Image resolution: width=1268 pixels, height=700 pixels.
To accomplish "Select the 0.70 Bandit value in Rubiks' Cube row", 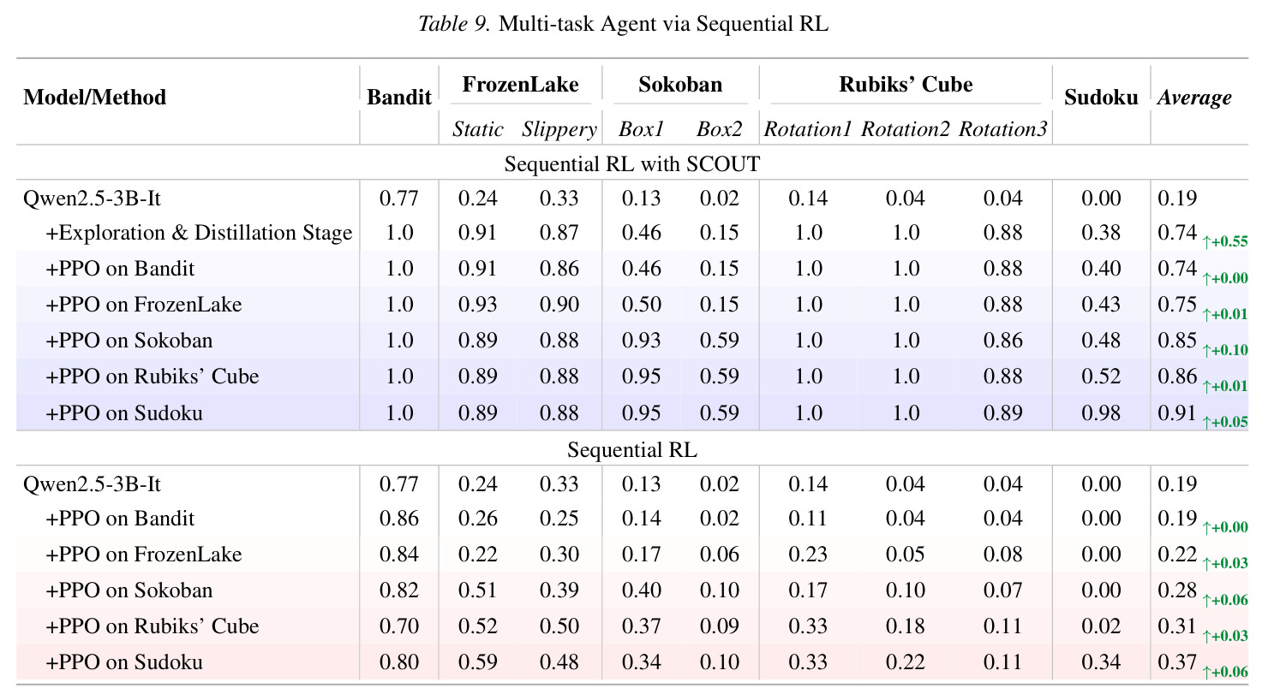I will tap(398, 626).
